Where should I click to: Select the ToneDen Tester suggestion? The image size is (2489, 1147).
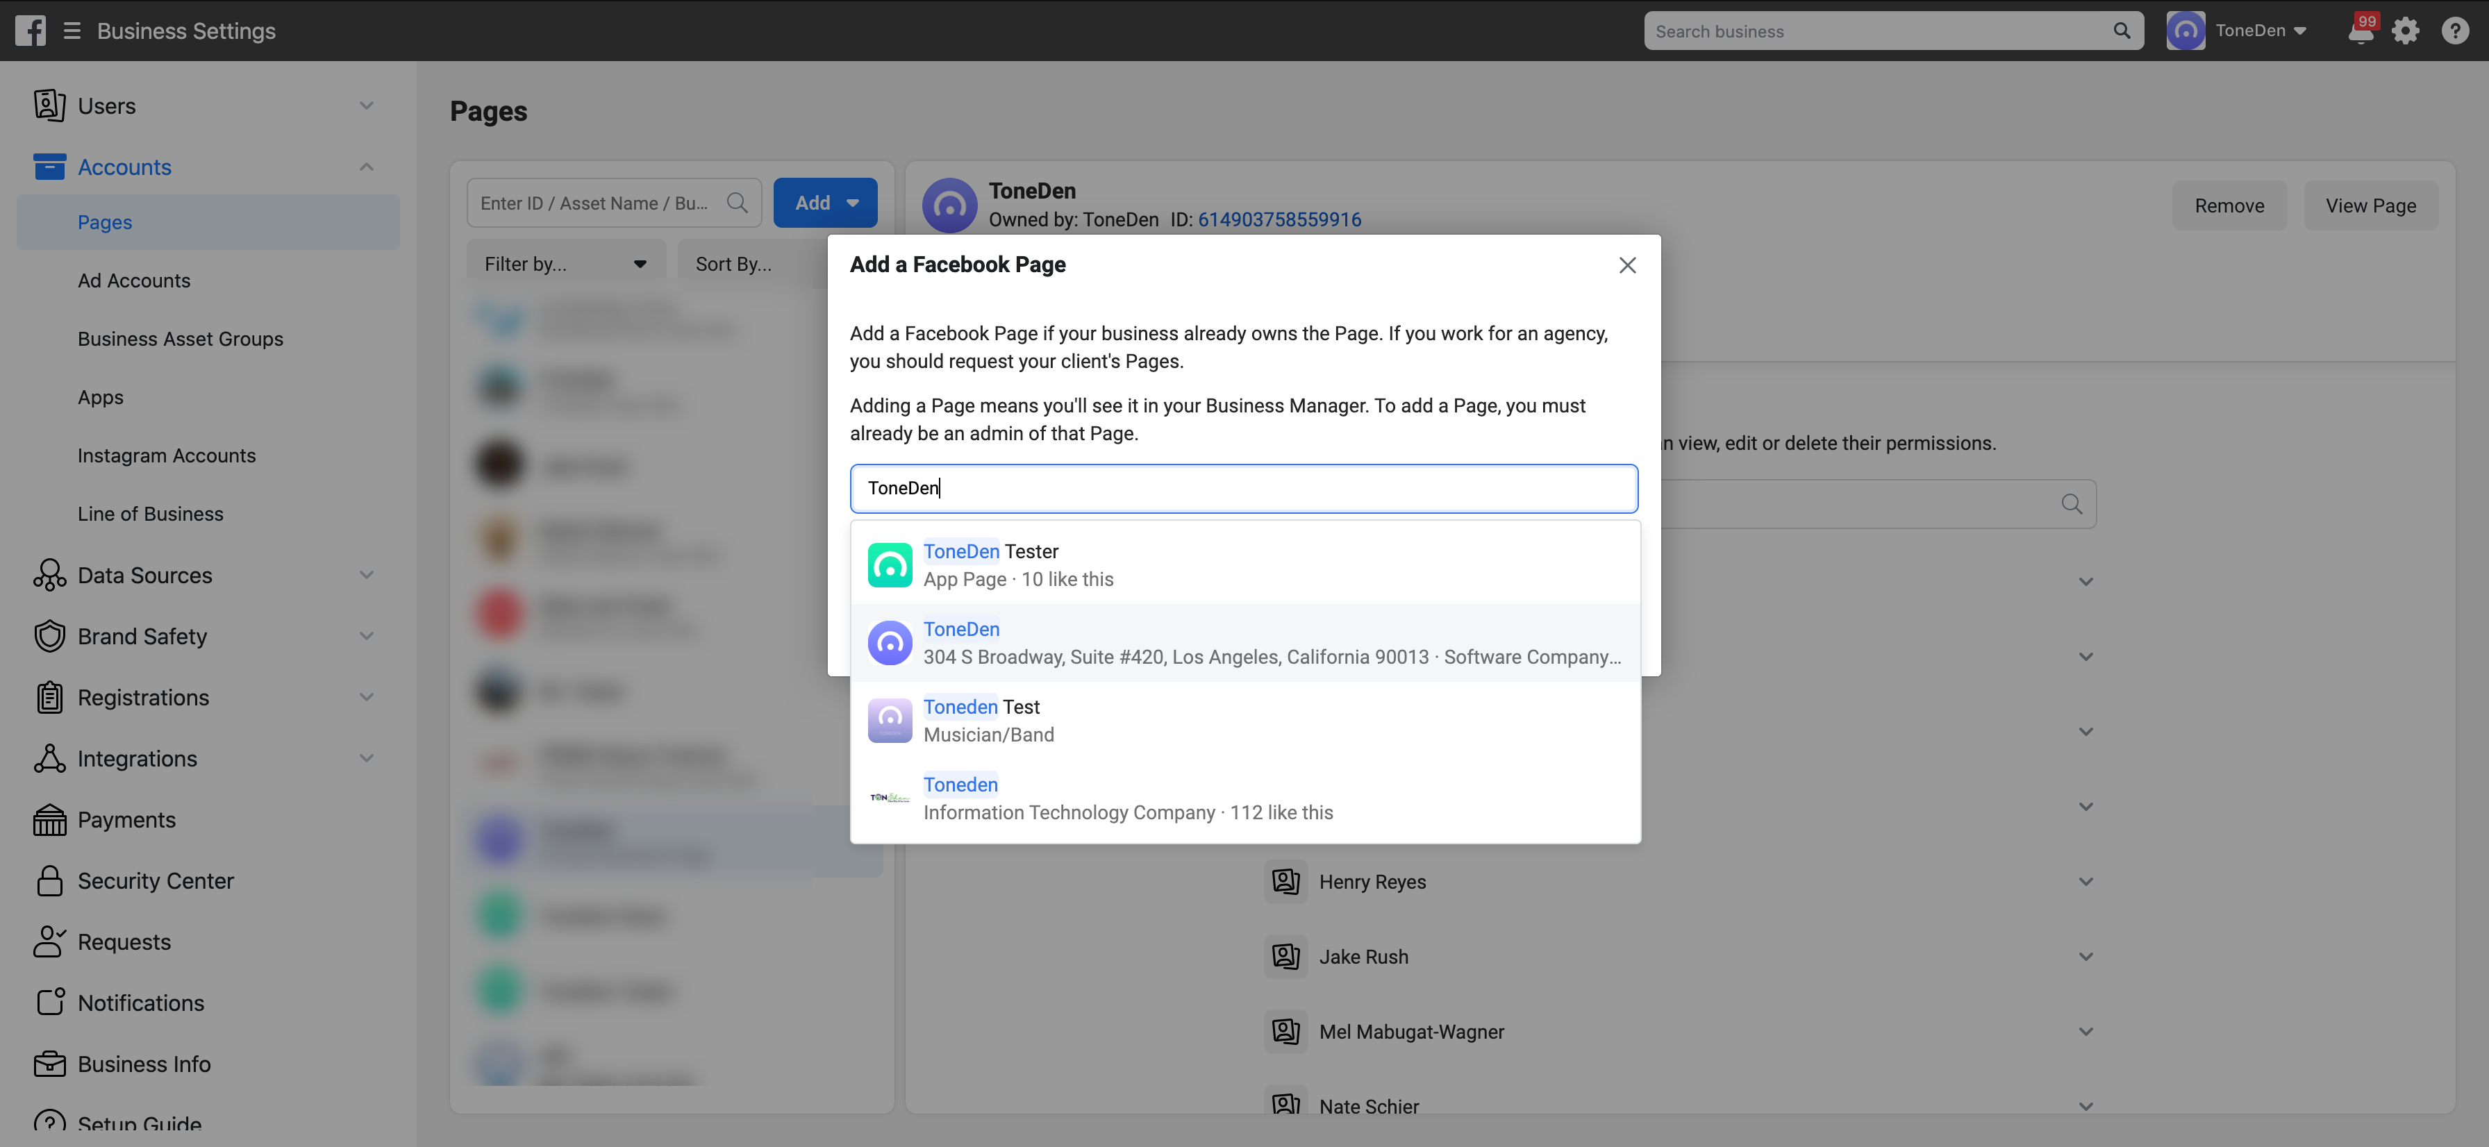coord(1244,565)
